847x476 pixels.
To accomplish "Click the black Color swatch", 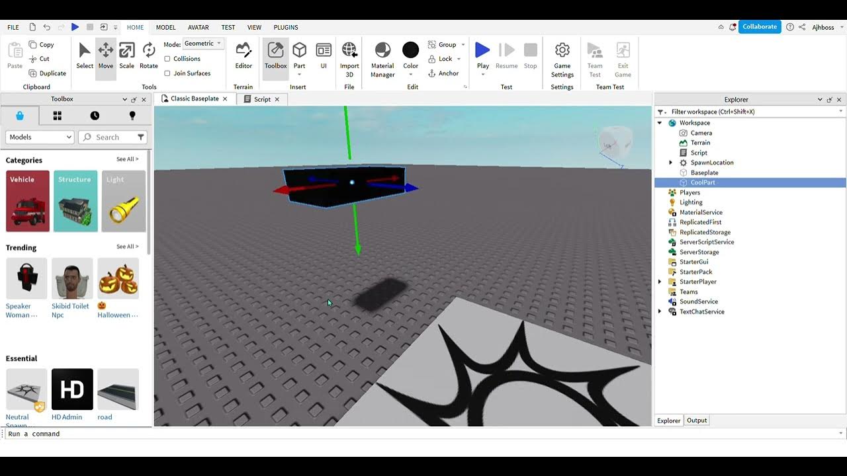I will pyautogui.click(x=411, y=50).
